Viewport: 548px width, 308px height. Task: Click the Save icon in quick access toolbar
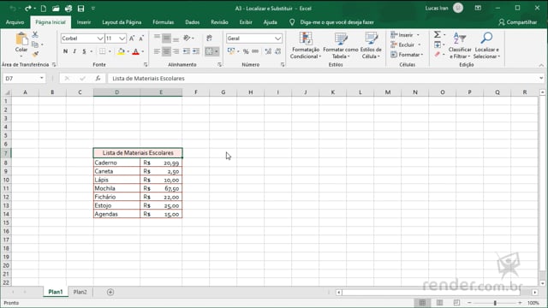[x=80, y=9]
